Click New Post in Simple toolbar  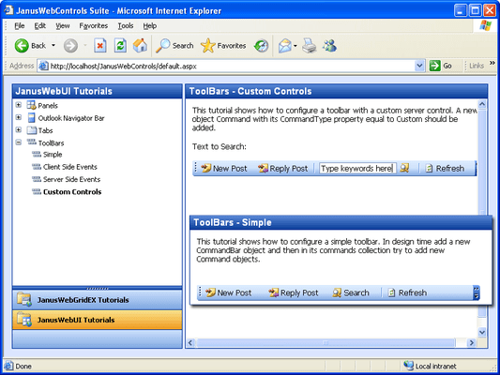(228, 292)
